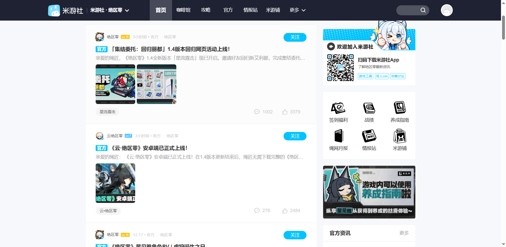The width and height of the screenshot is (506, 247).
Task: Open the 米游铺 shop bag icon
Action: (400, 136)
